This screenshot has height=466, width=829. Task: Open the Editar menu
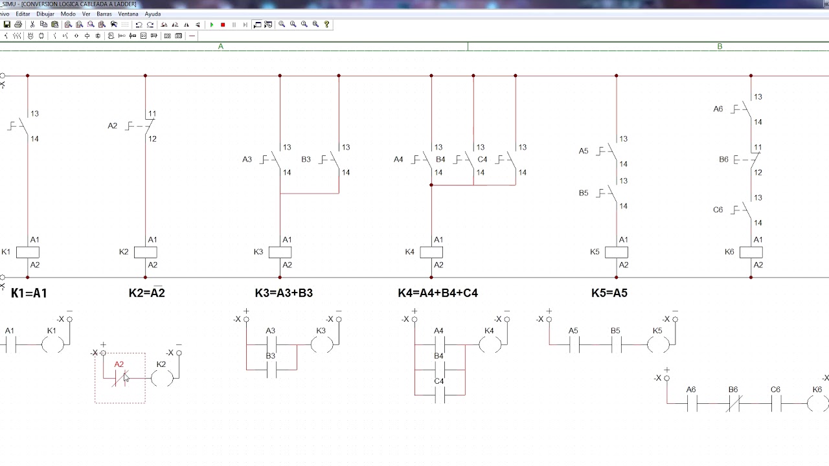click(23, 14)
